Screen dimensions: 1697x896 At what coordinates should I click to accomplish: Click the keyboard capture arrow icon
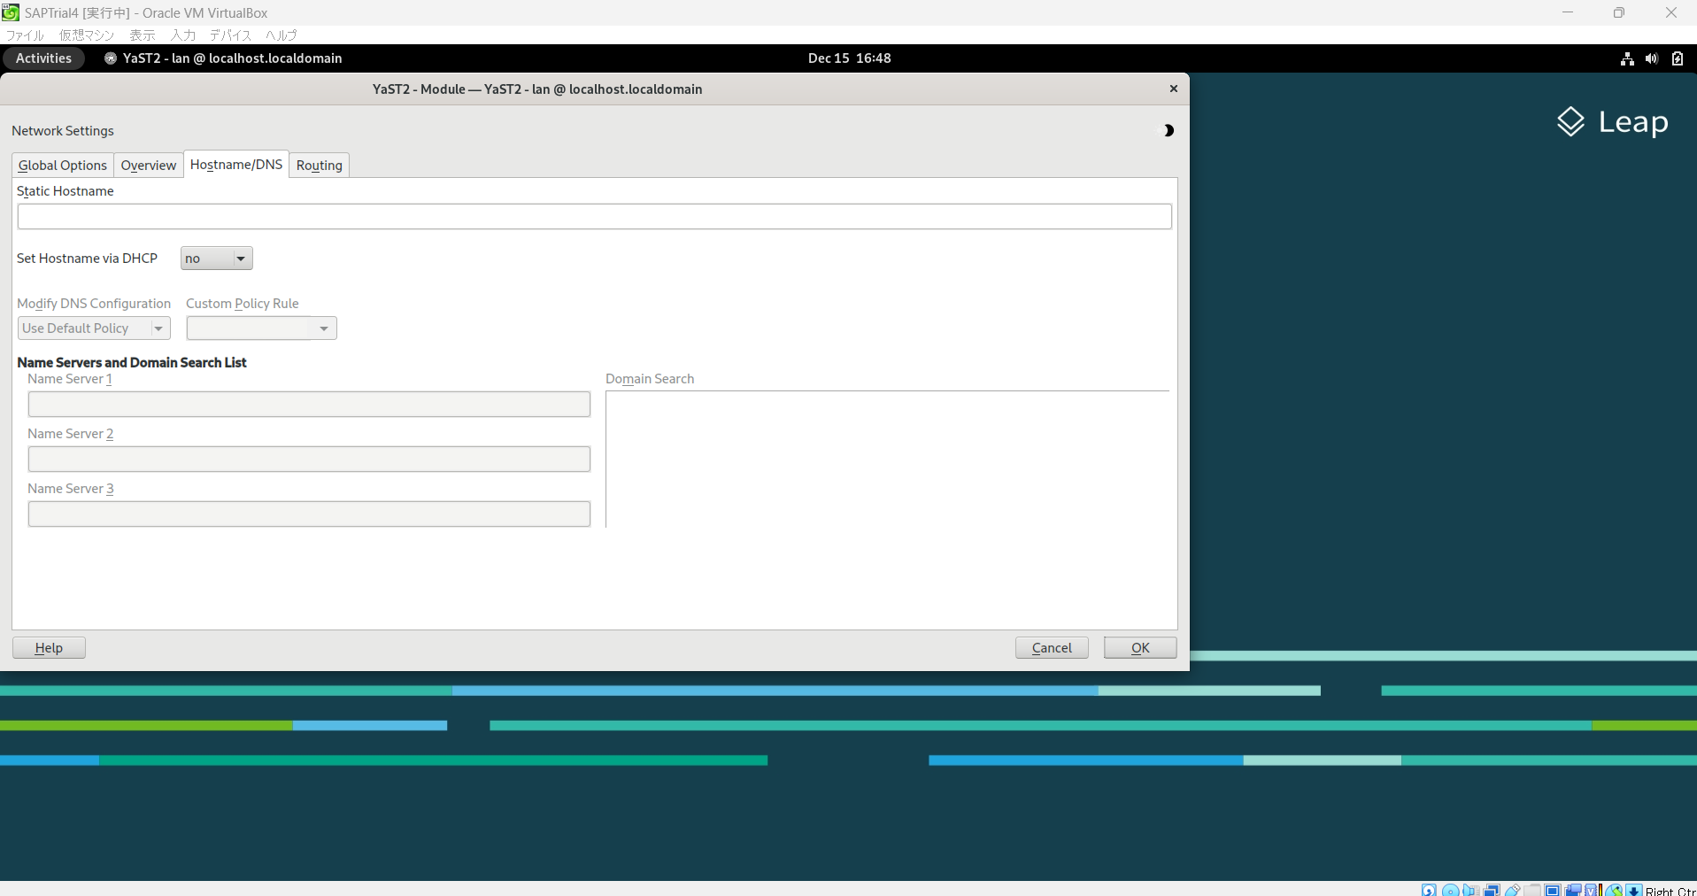tap(1634, 890)
